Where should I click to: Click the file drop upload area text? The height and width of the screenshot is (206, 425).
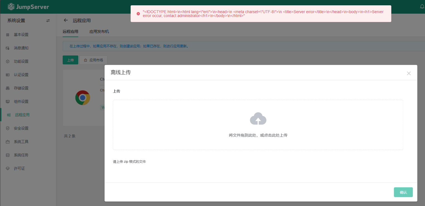point(258,135)
